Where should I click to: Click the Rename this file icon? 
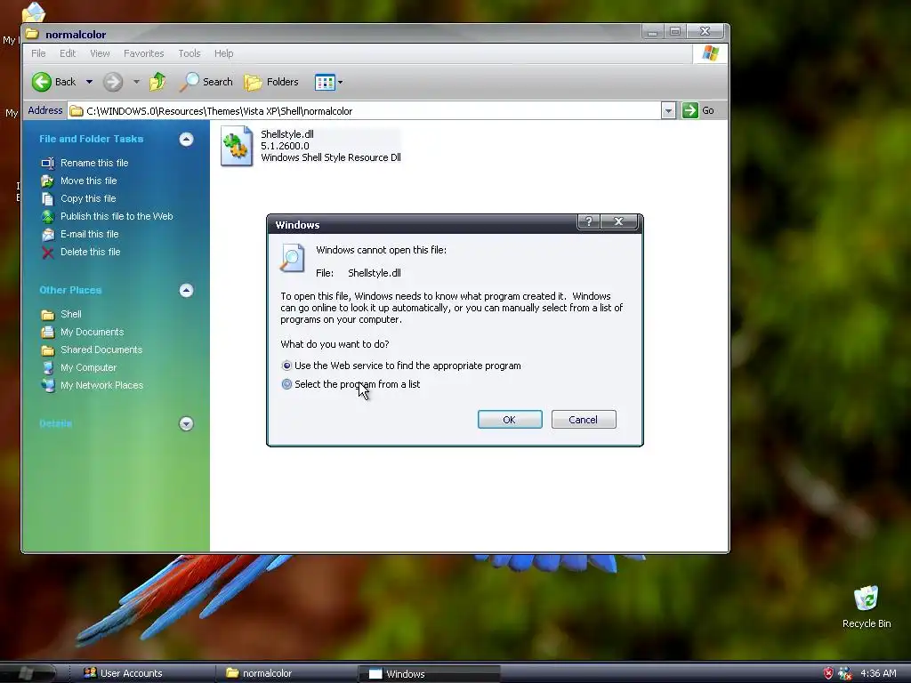coord(48,164)
